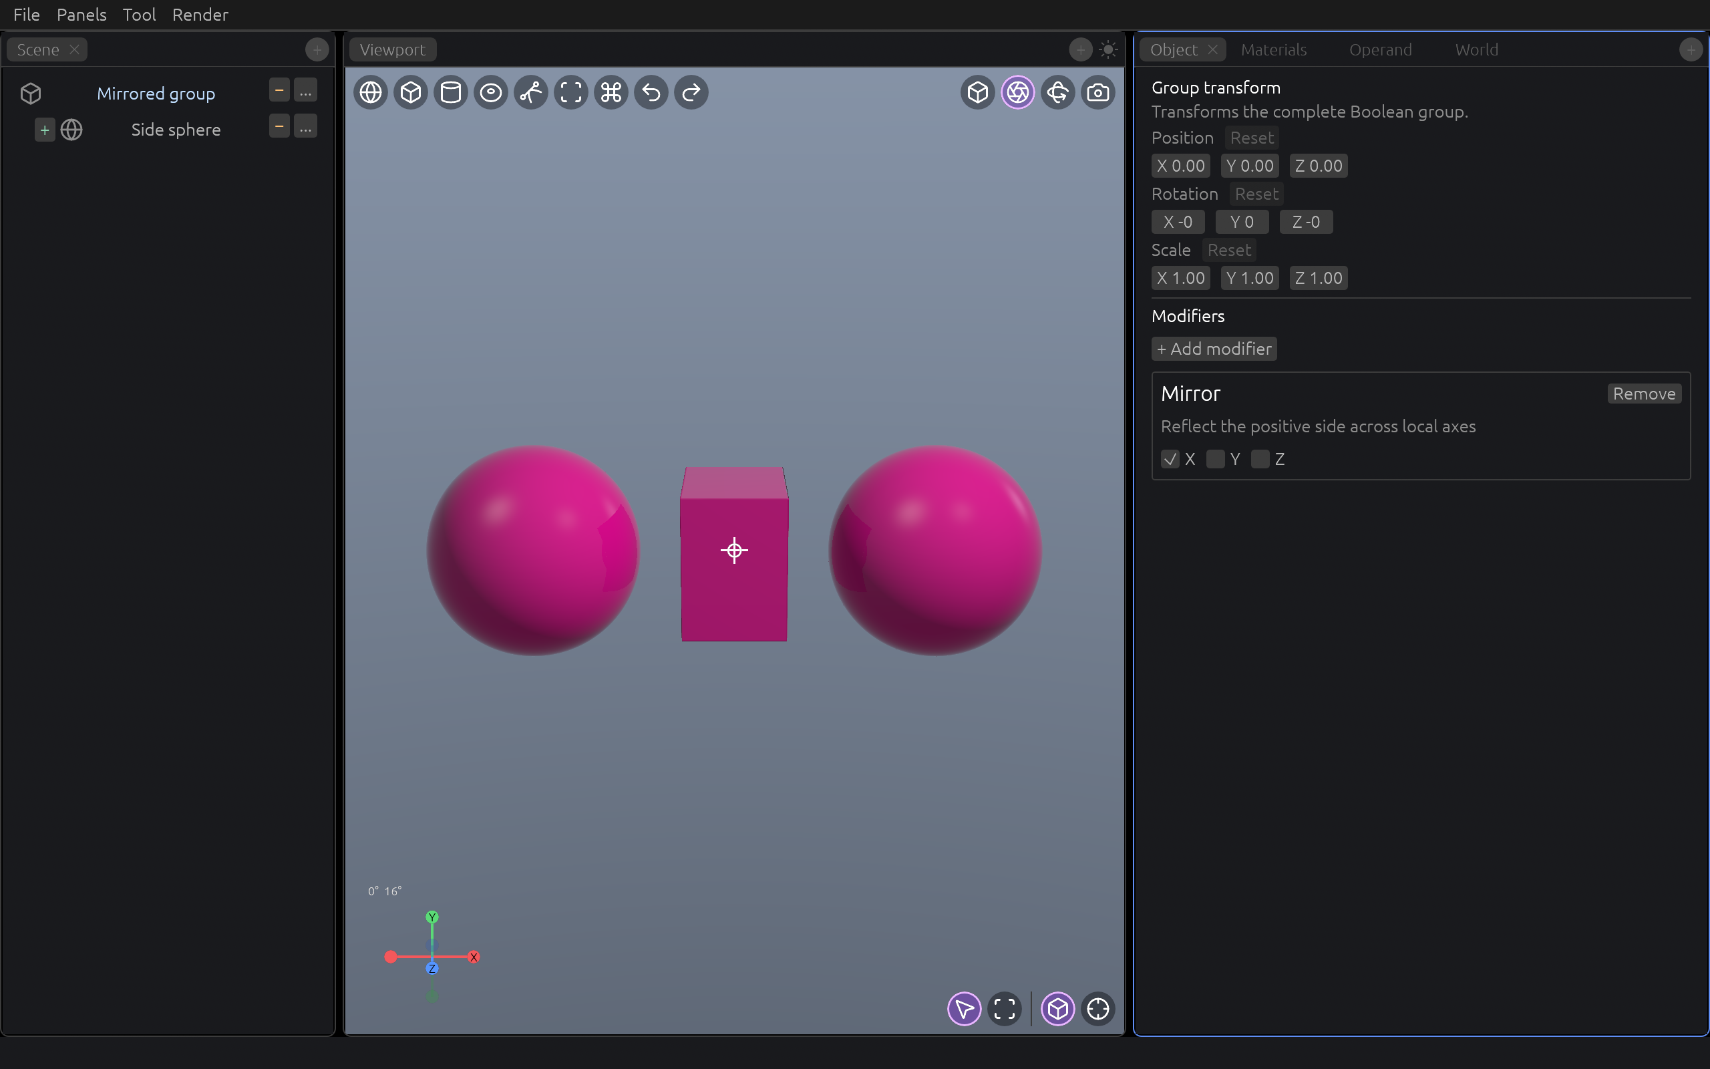This screenshot has width=1710, height=1069.
Task: Open the ellipsis menu for Side sphere
Action: tap(305, 126)
